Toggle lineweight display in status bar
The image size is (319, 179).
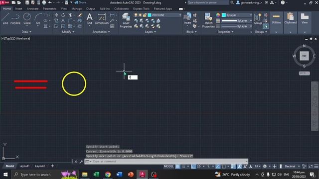point(233,167)
